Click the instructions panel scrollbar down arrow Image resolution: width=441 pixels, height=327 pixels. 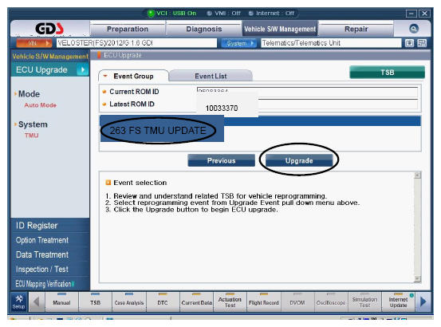tap(417, 279)
